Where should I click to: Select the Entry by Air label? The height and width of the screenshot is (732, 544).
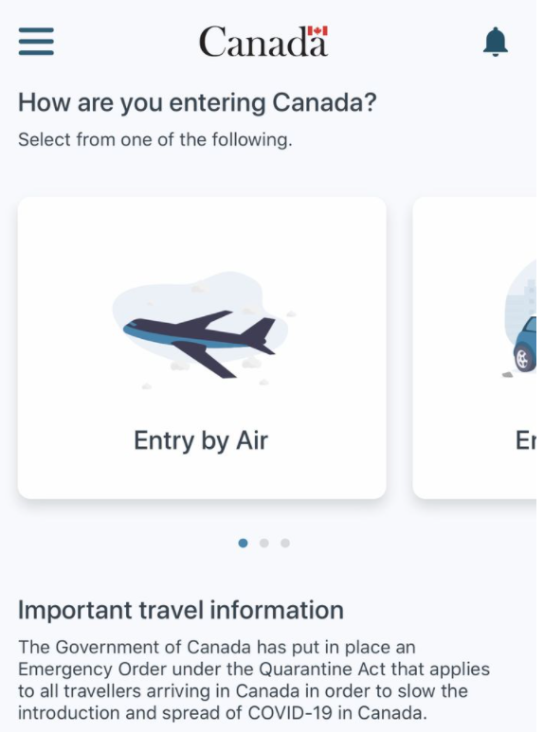[201, 440]
